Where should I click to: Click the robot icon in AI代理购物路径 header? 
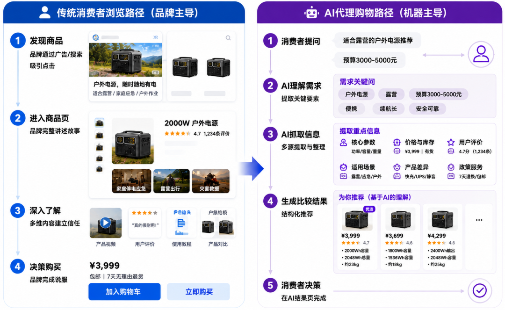(311, 13)
